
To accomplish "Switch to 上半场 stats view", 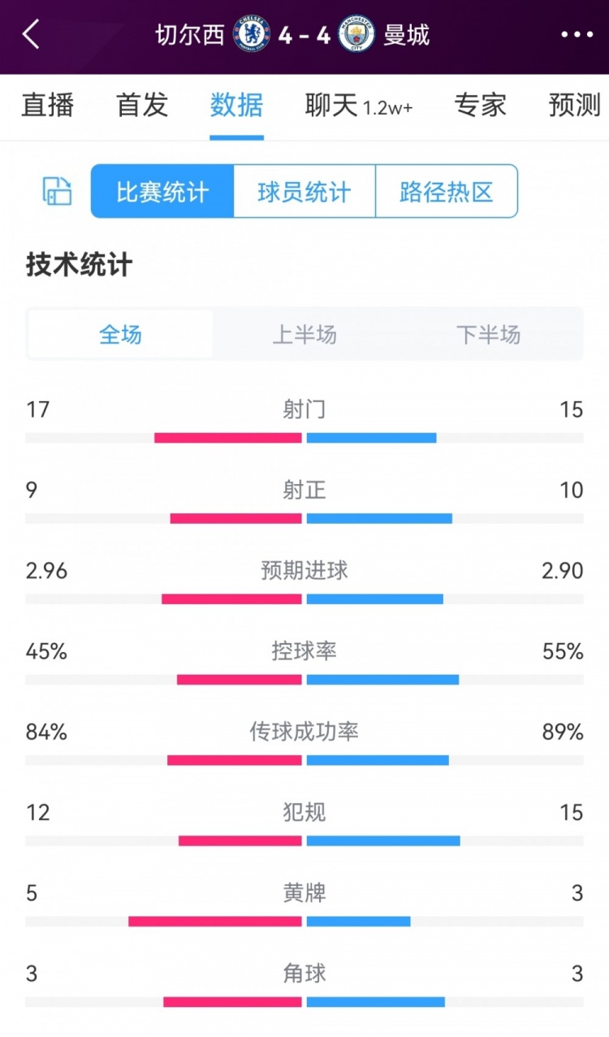I will (304, 335).
